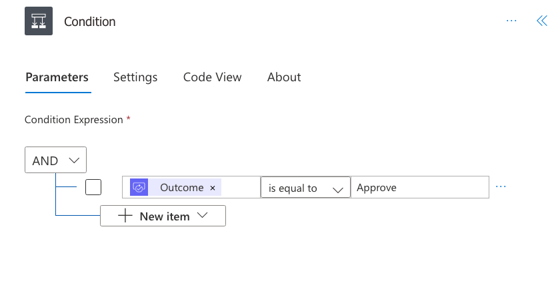Open the AND logical operator dropdown
The width and height of the screenshot is (554, 301).
[55, 160]
